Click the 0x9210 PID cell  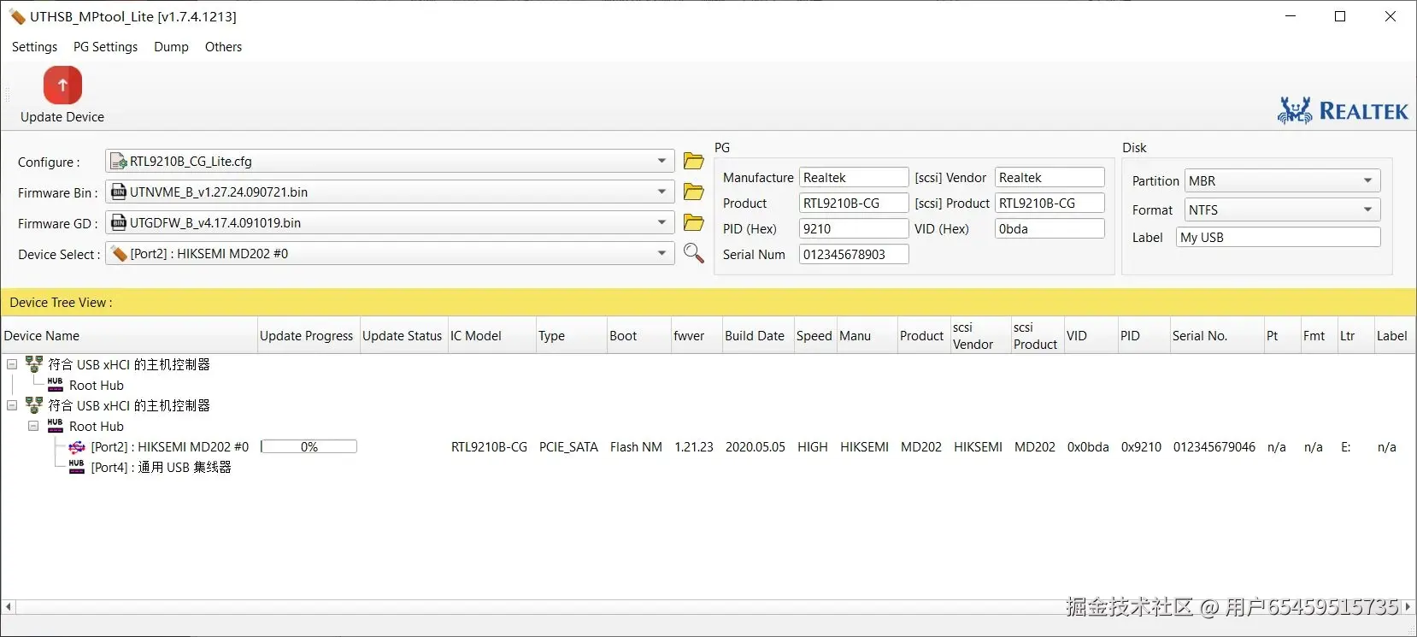pyautogui.click(x=1141, y=446)
